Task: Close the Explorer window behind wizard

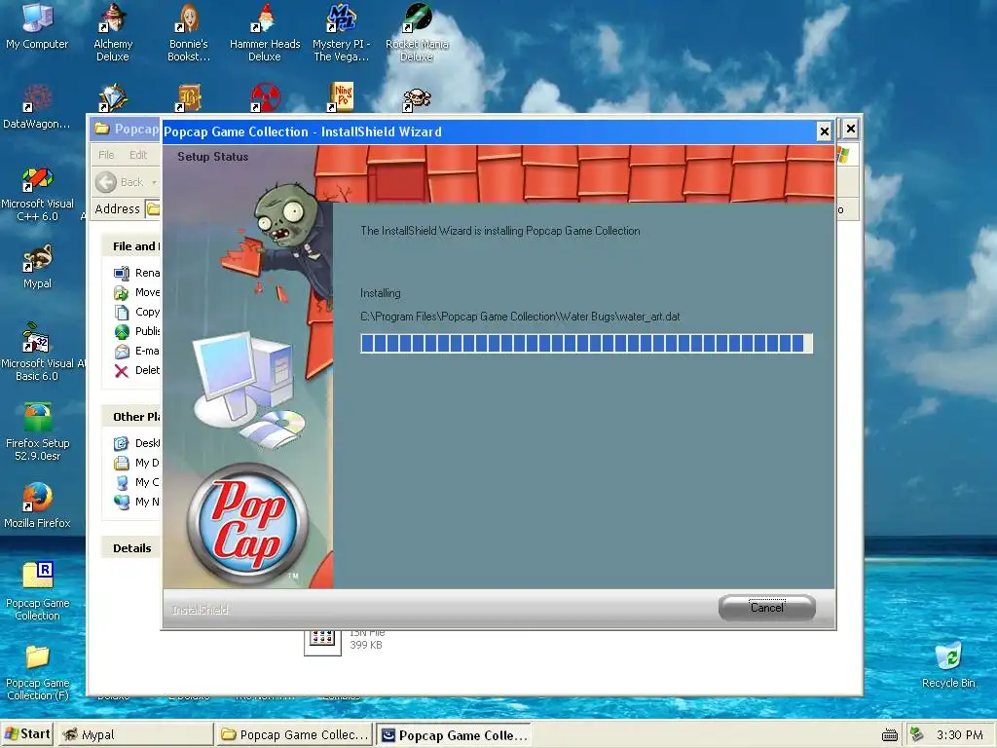Action: [x=851, y=130]
